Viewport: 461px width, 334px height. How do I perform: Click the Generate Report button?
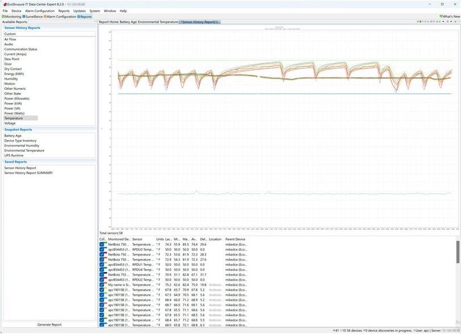(x=49, y=325)
